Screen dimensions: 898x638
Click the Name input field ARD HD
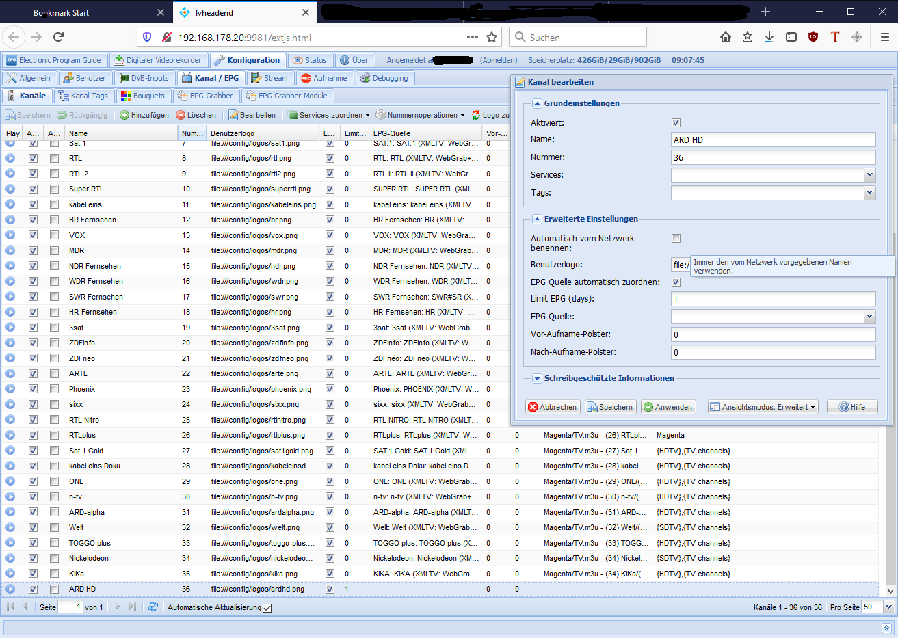pos(774,139)
